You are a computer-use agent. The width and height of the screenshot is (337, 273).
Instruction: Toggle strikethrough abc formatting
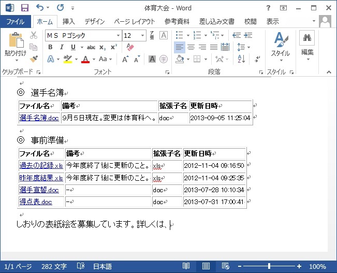tap(91, 47)
